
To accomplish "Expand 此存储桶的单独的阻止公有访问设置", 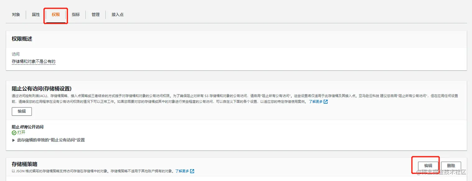I will point(49,140).
